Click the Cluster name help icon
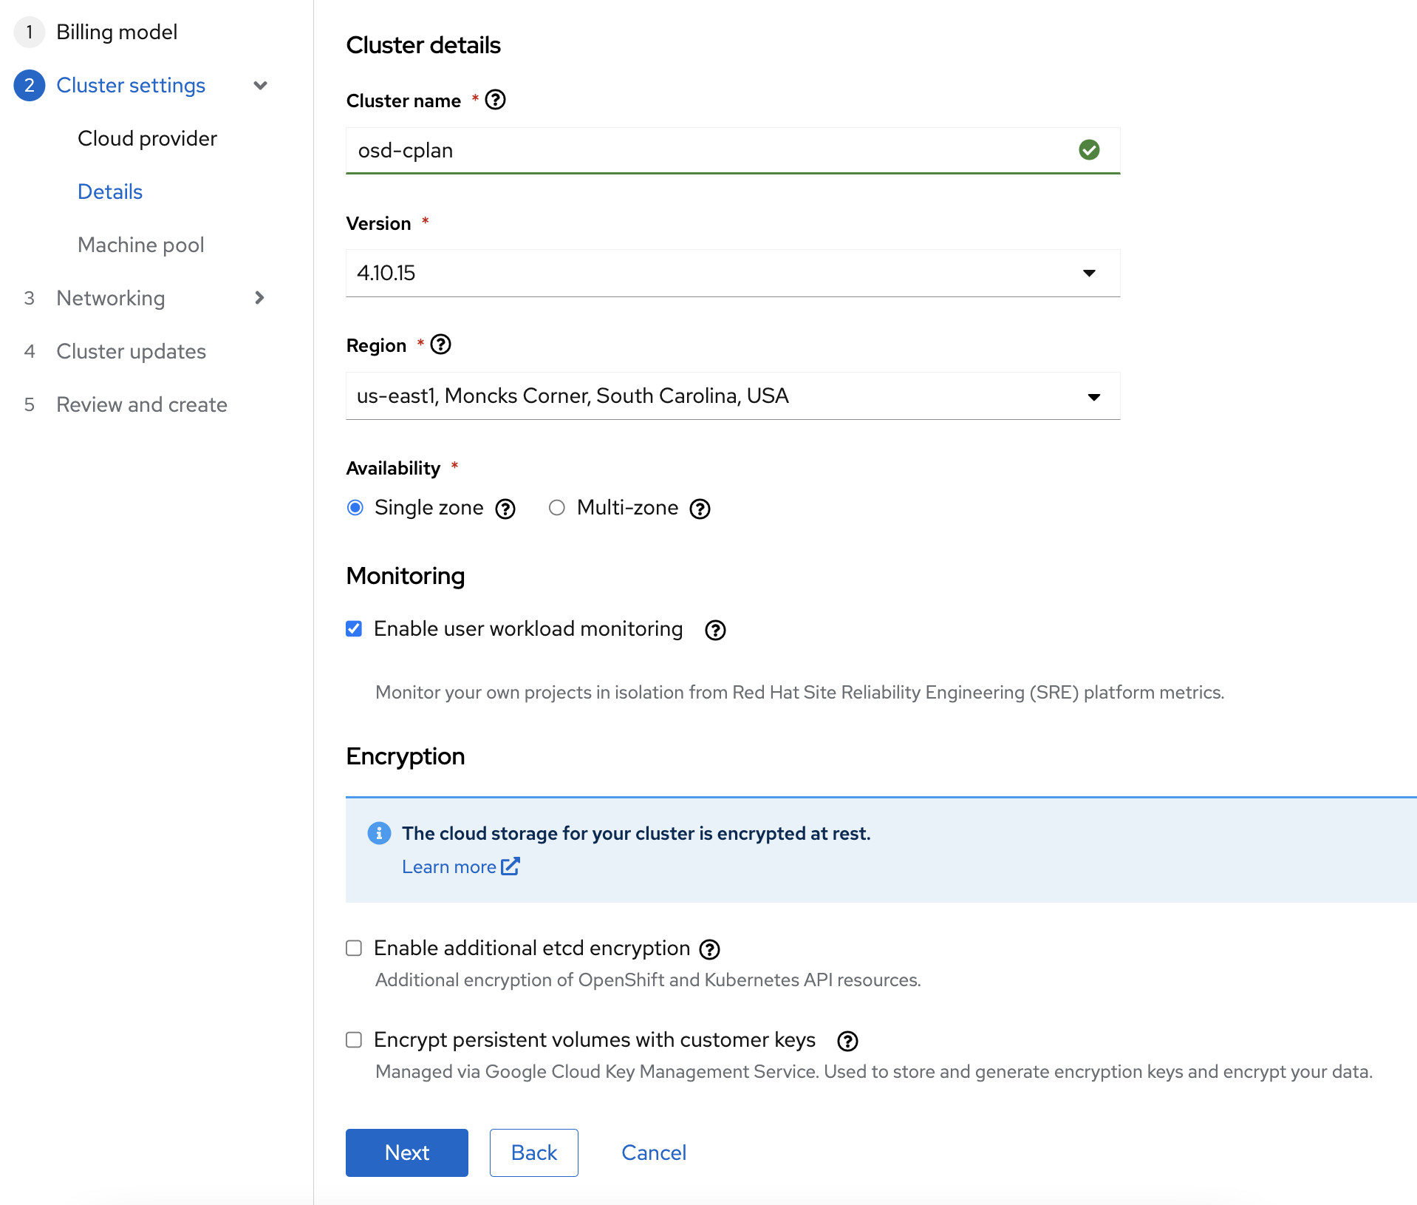This screenshot has width=1417, height=1205. coord(495,100)
